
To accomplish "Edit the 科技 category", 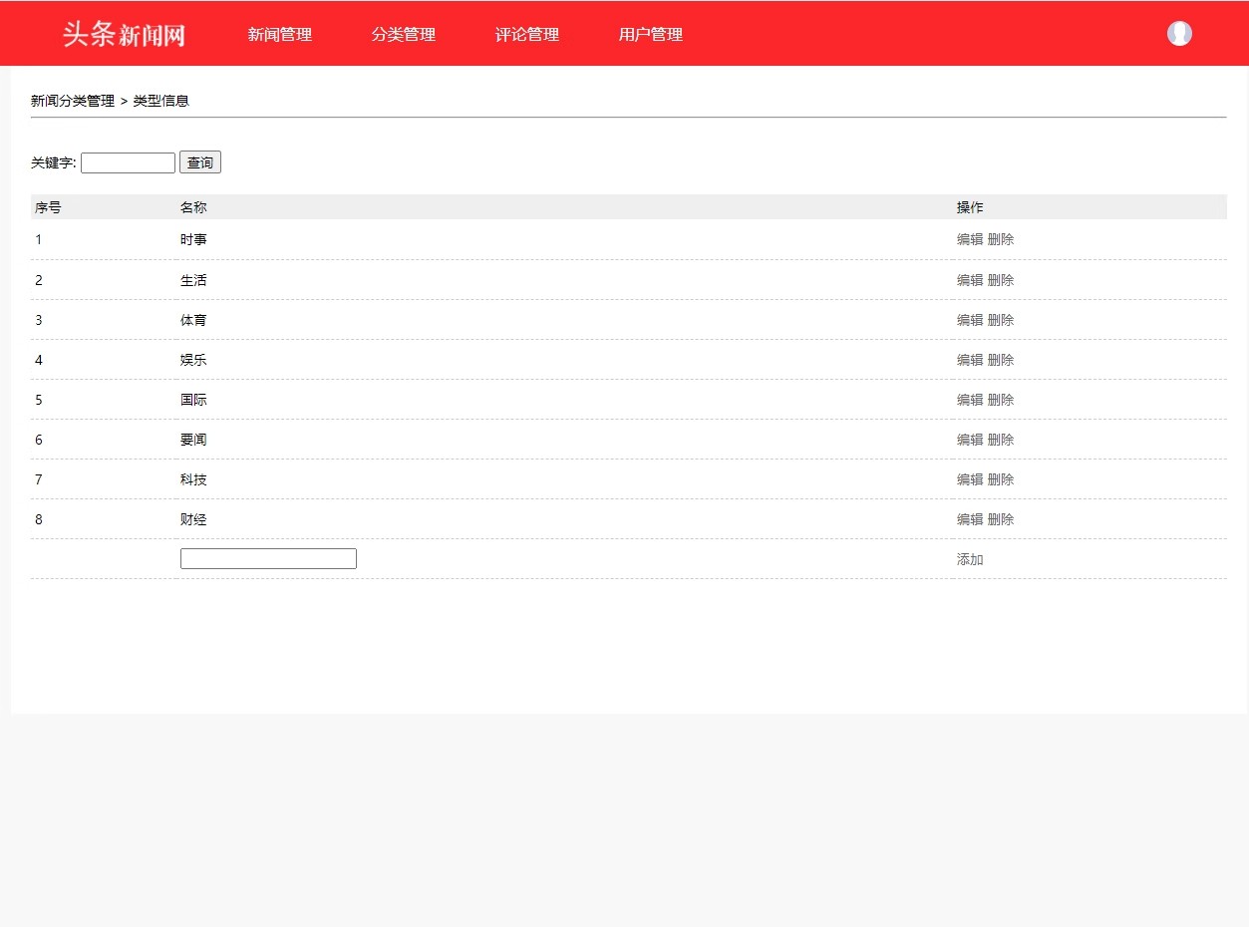I will 970,479.
